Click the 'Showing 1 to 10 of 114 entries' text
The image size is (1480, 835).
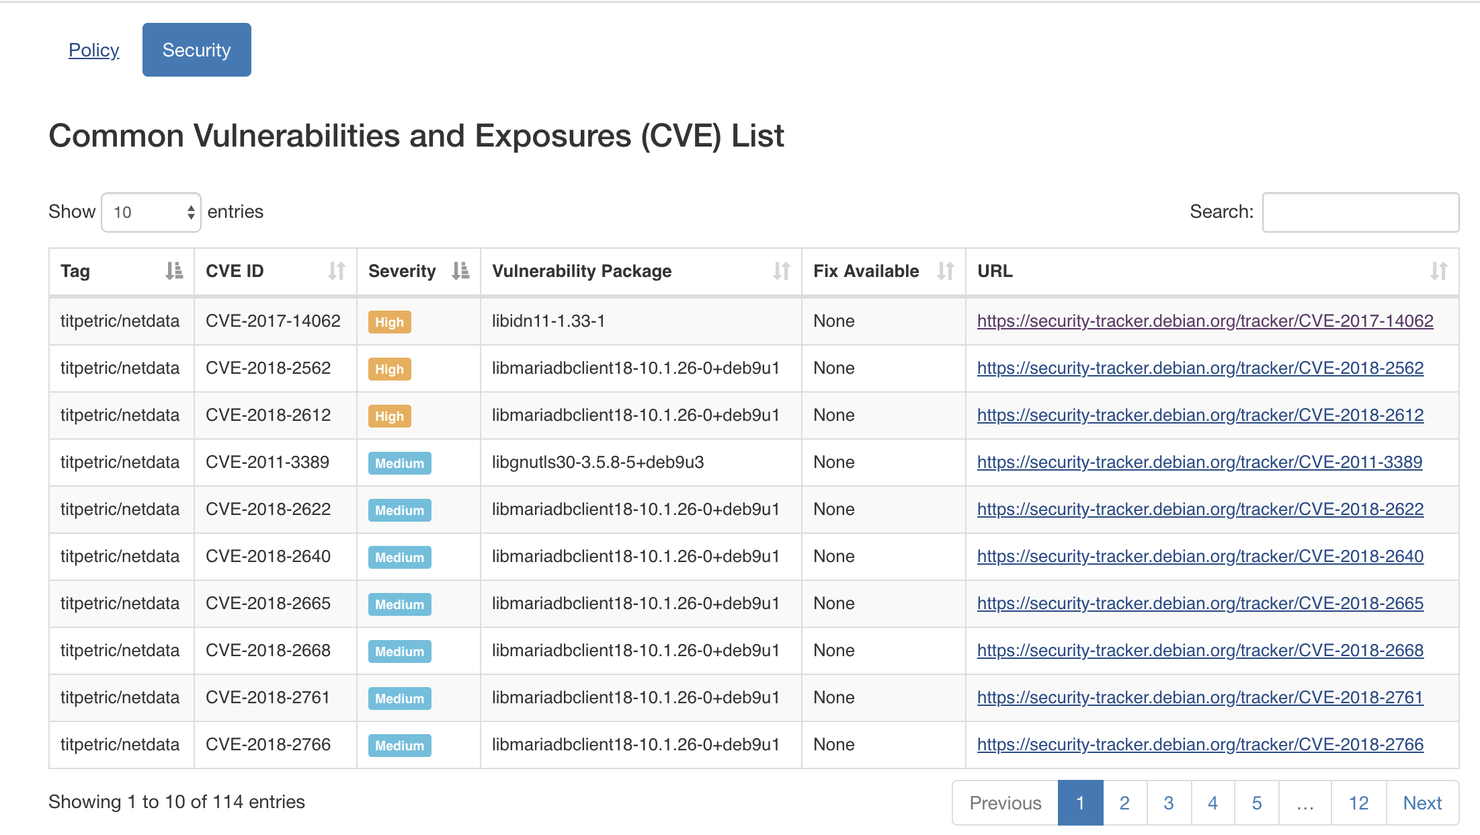click(x=177, y=802)
